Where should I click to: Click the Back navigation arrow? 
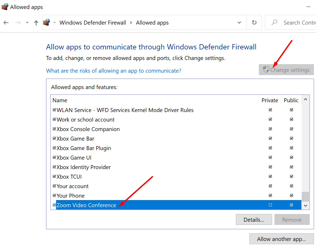tap(6, 22)
